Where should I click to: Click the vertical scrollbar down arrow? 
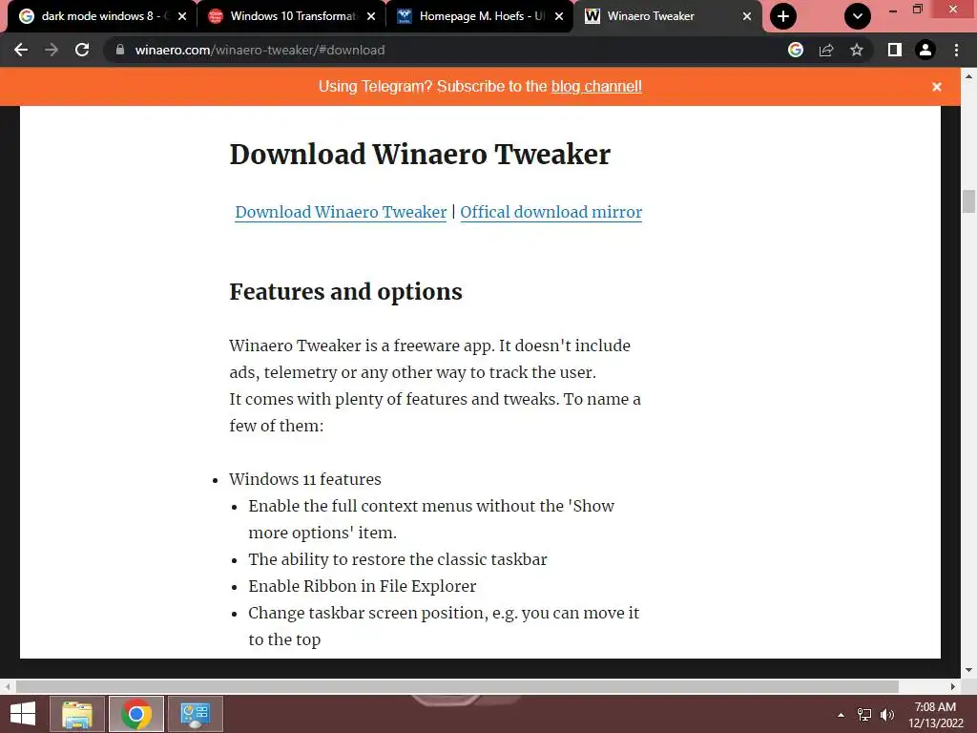pos(968,670)
